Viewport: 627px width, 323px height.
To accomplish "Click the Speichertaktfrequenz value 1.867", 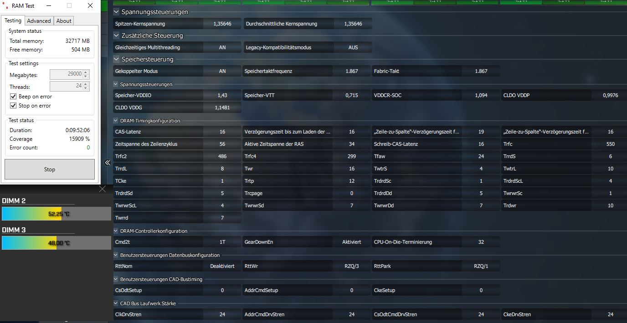I will point(352,71).
